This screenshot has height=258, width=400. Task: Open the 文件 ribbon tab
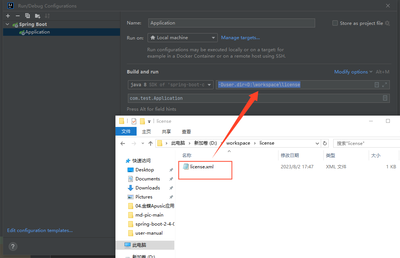[x=126, y=131]
